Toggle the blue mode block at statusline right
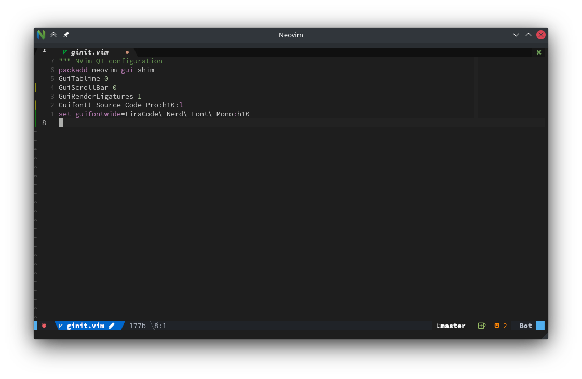 [x=540, y=326]
